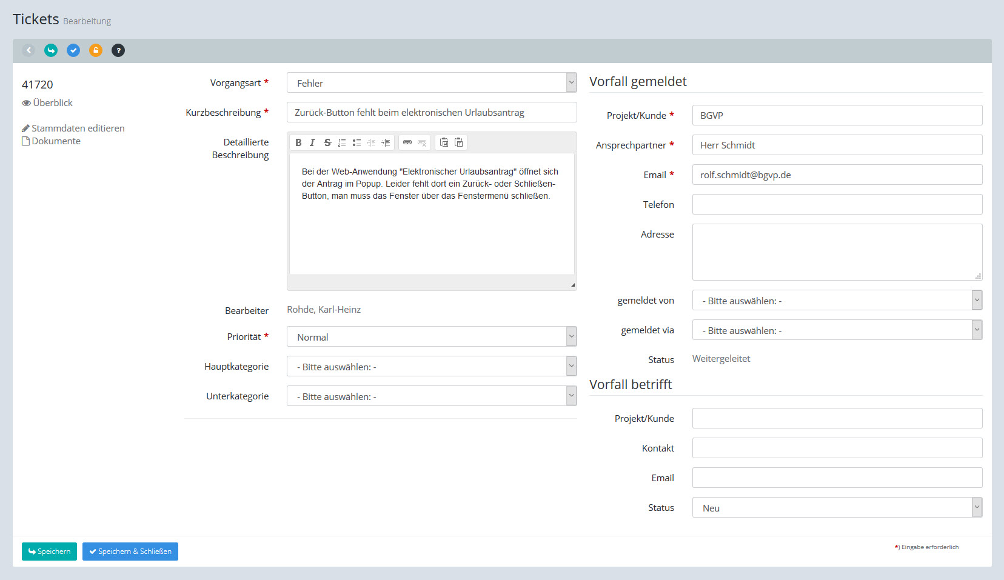Screen dimensions: 1004x580
Task: Click into the Telefon input field
Action: [x=837, y=205]
